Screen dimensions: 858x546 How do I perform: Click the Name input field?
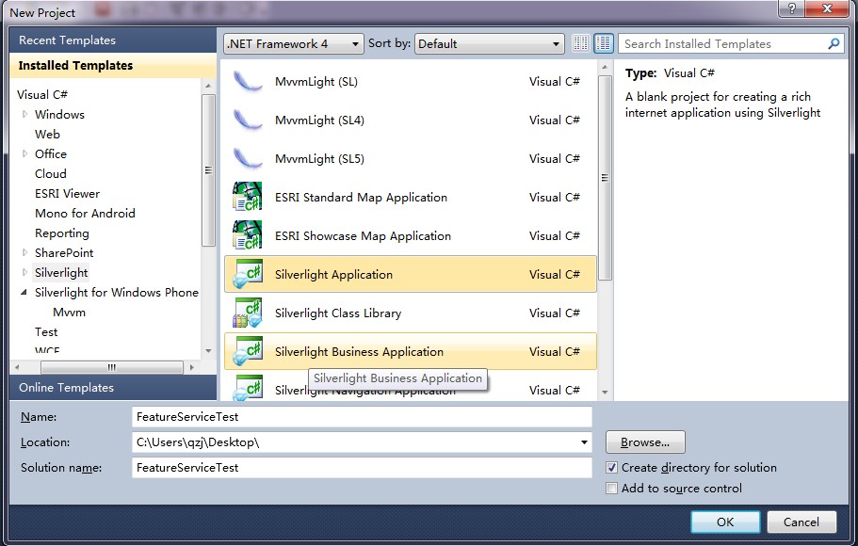click(362, 417)
